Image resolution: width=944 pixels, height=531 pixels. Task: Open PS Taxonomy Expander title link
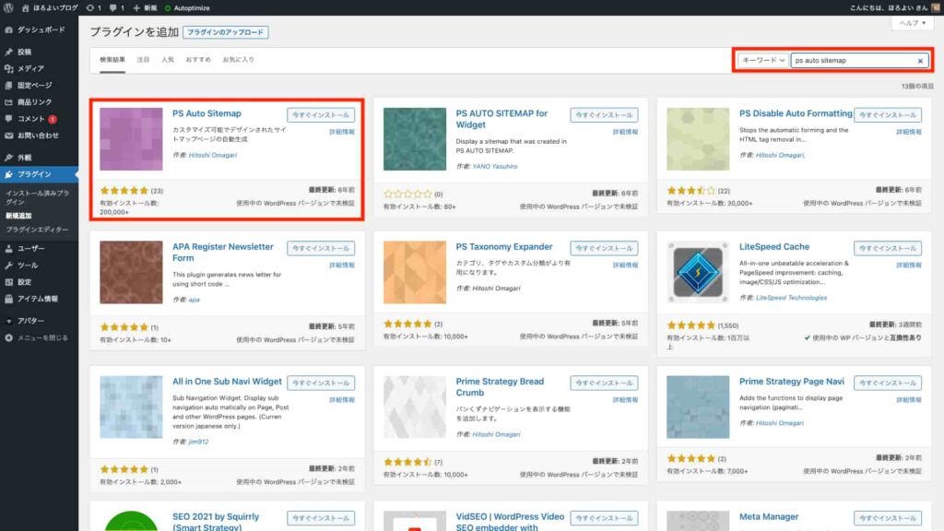point(504,247)
